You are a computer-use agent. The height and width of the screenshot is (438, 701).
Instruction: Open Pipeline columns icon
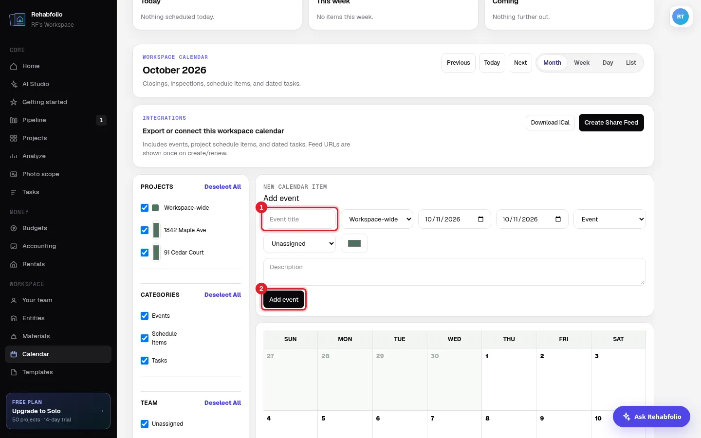pyautogui.click(x=14, y=120)
